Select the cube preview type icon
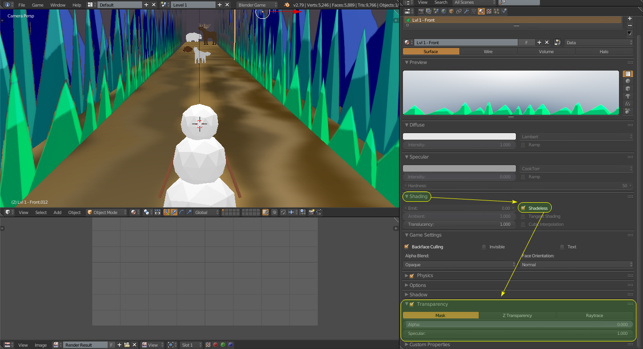Image resolution: width=643 pixels, height=349 pixels. click(x=628, y=89)
